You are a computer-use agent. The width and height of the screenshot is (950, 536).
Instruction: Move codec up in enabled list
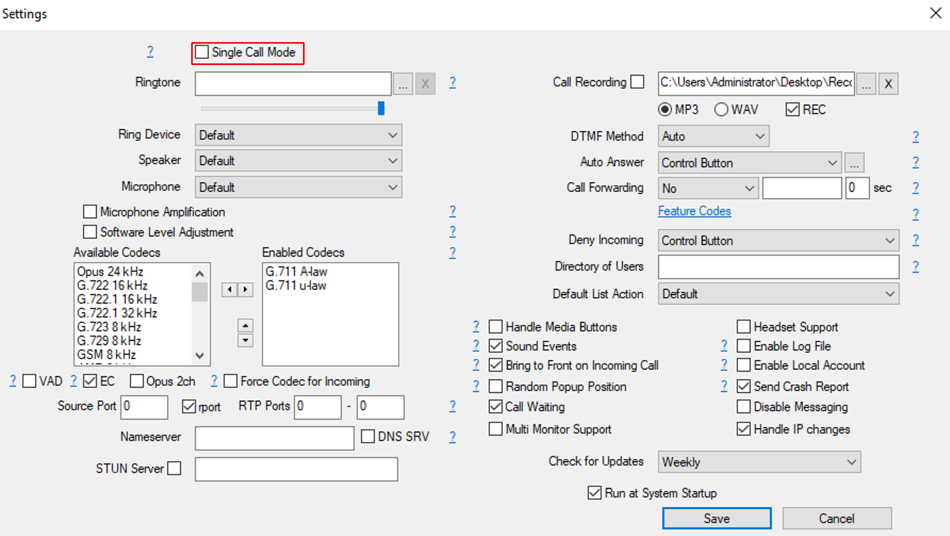coord(245,326)
